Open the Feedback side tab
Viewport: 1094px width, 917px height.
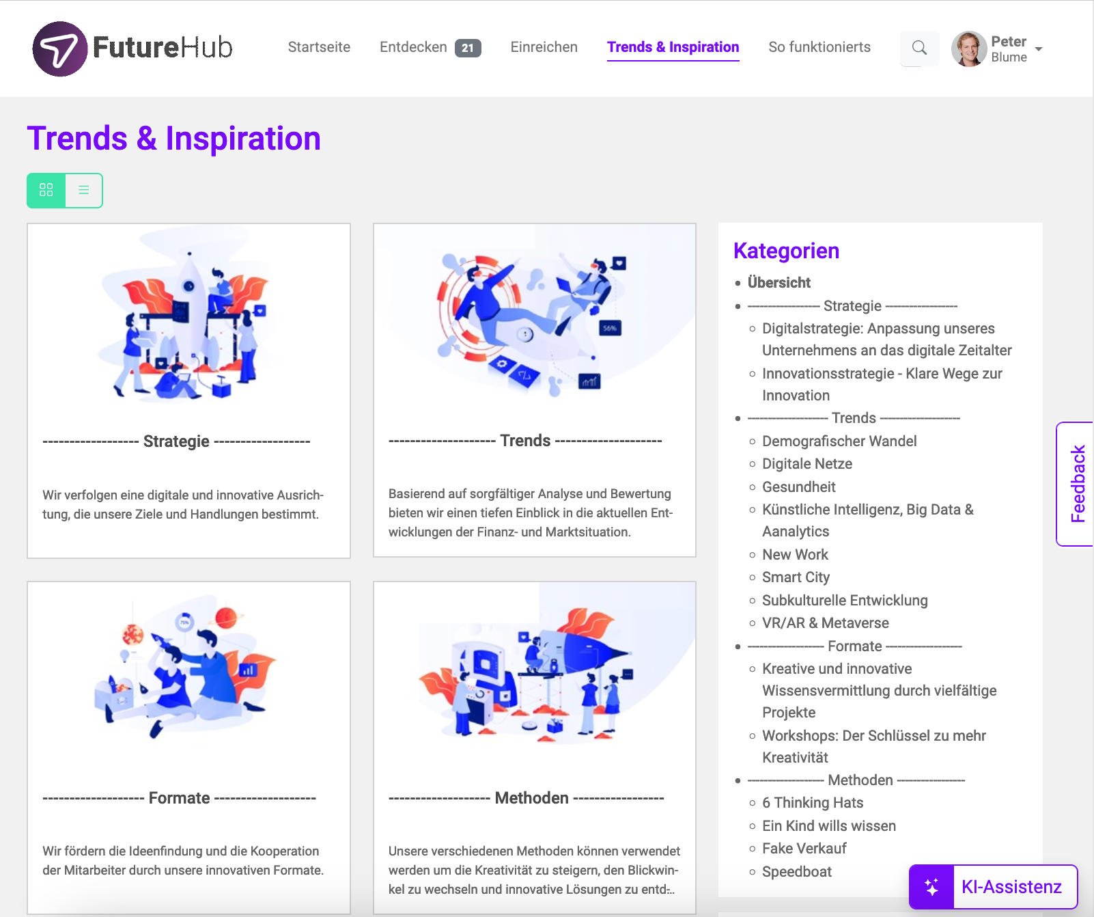pos(1078,484)
